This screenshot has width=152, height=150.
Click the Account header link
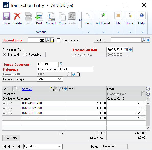pyautogui.click(x=27, y=89)
